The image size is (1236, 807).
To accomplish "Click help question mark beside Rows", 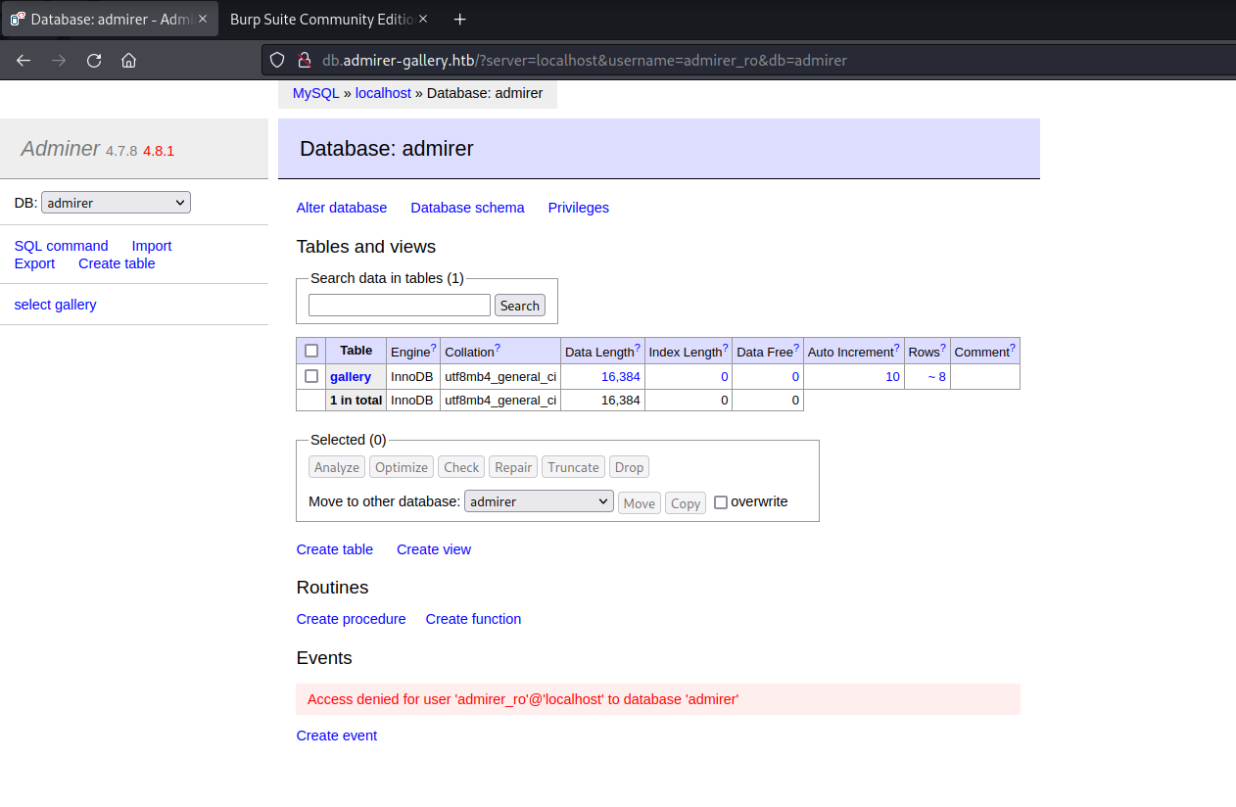I will [943, 347].
